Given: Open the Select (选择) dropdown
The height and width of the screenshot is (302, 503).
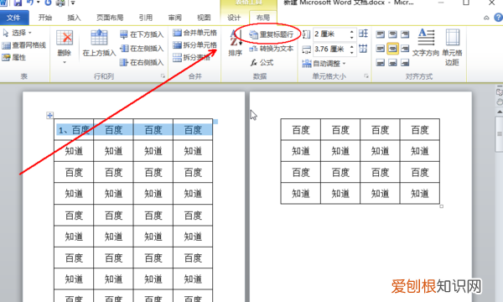Looking at the screenshot, I should (17, 33).
